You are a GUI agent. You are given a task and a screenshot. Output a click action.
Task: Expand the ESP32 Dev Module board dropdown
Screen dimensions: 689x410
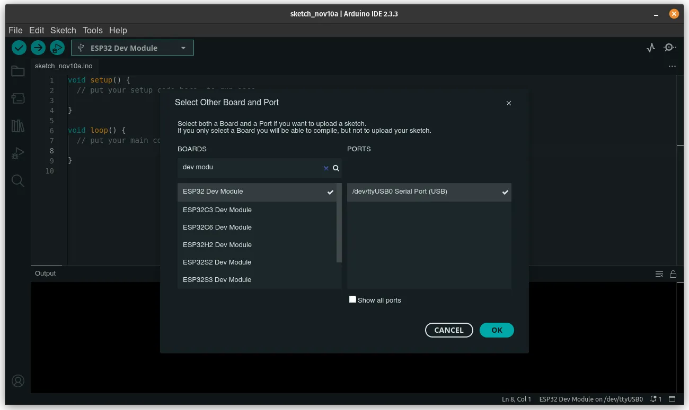[x=183, y=48]
